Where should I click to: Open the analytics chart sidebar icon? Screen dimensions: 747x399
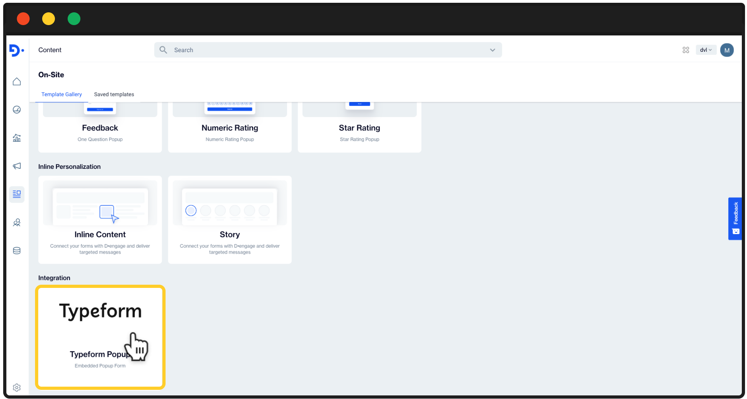pos(17,138)
